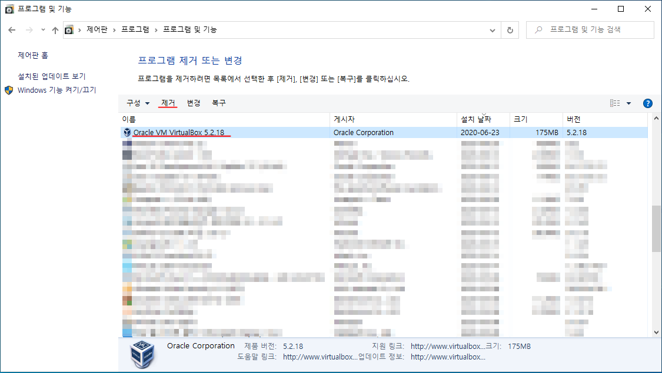Open 제어판 홈 link

pos(33,55)
